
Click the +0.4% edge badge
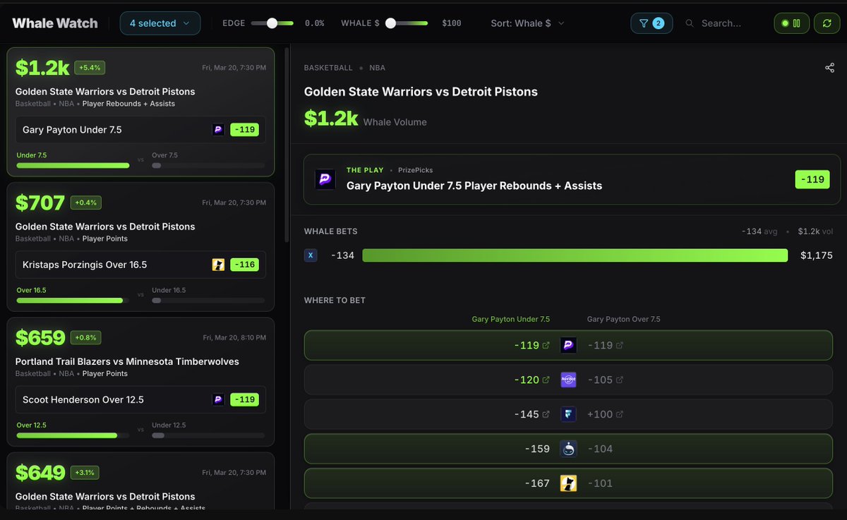coord(88,202)
